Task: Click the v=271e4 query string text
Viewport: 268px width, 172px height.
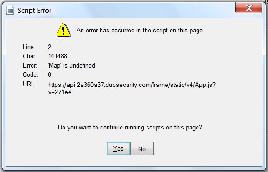Action: (x=60, y=92)
